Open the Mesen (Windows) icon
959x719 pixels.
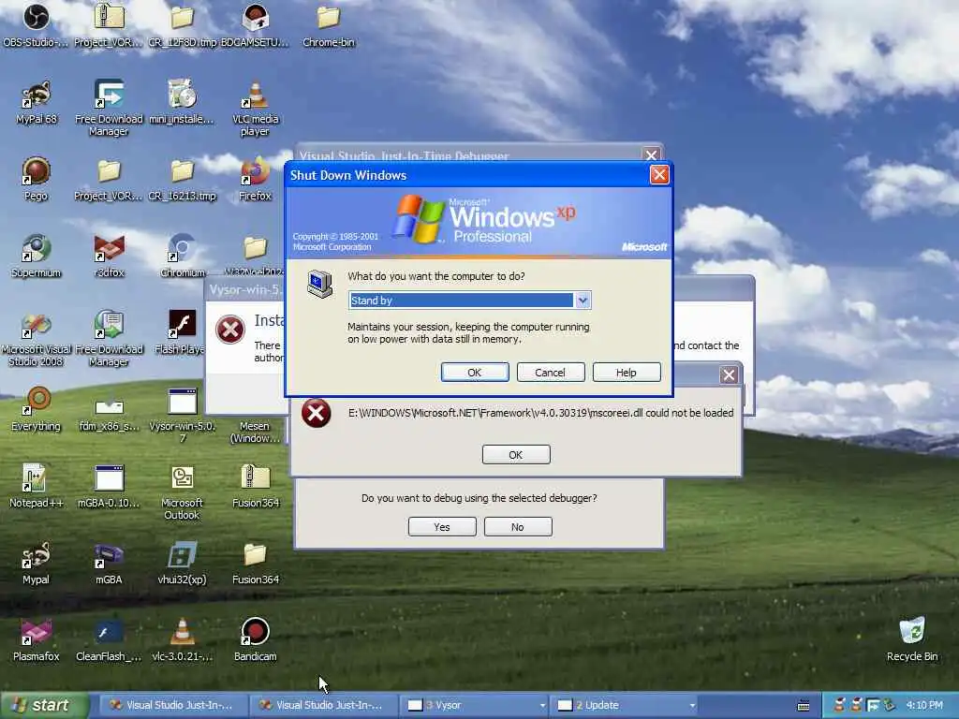point(255,432)
